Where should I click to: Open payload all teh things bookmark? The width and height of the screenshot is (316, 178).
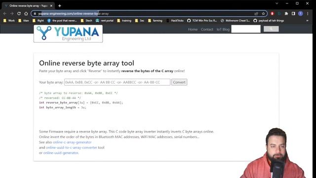(269, 21)
